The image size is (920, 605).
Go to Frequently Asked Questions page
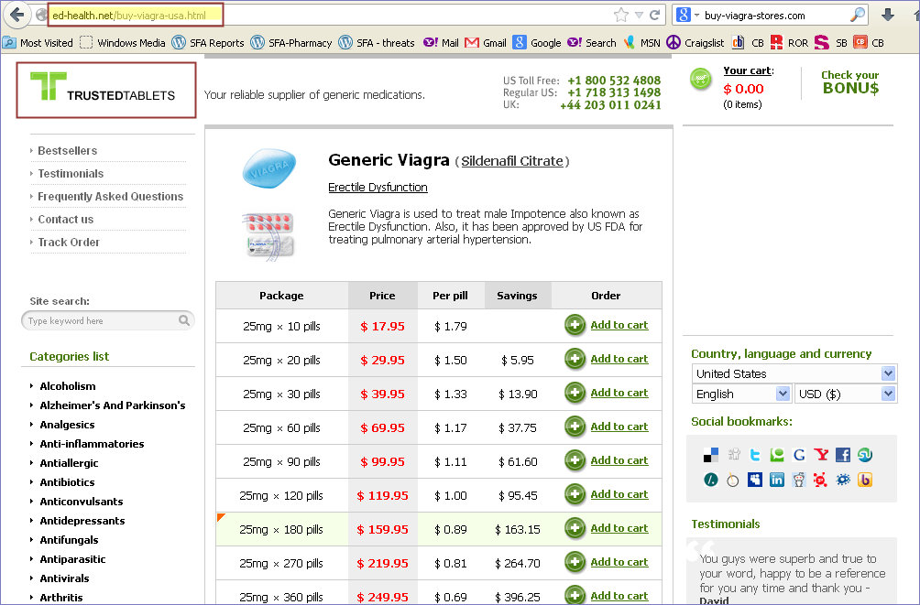coord(110,197)
